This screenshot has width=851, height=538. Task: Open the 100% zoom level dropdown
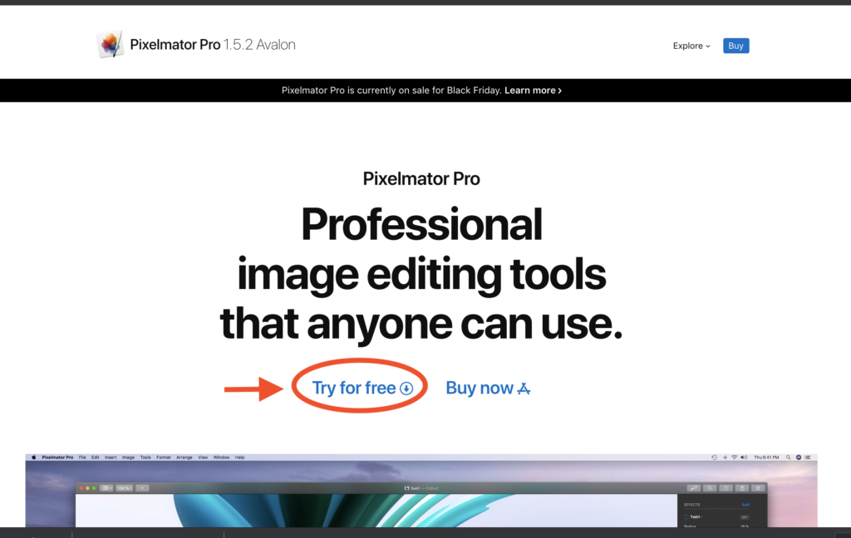click(124, 488)
